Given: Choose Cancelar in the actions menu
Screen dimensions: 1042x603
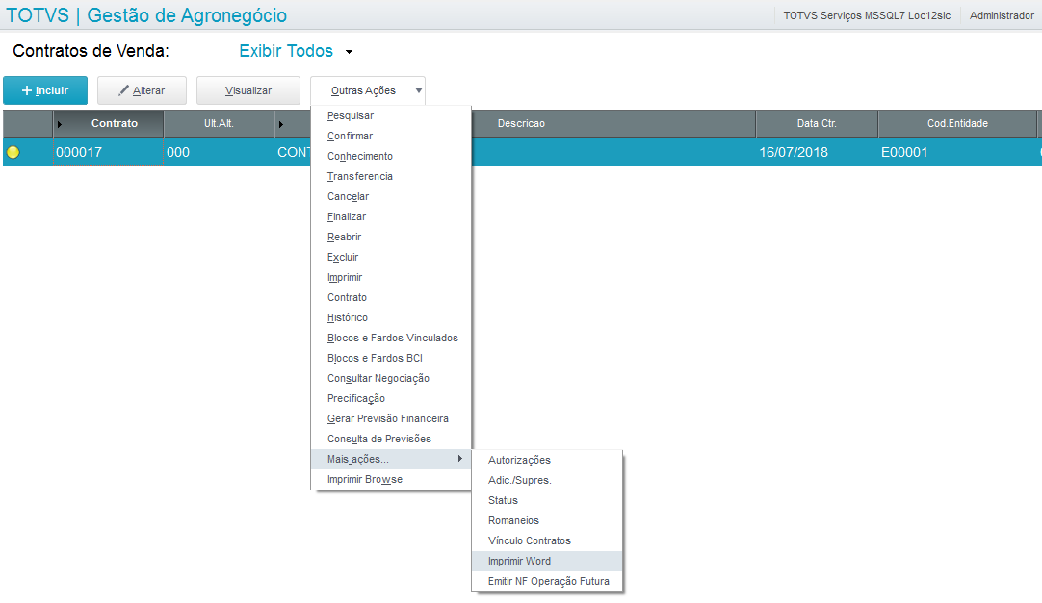Looking at the screenshot, I should tap(391, 196).
